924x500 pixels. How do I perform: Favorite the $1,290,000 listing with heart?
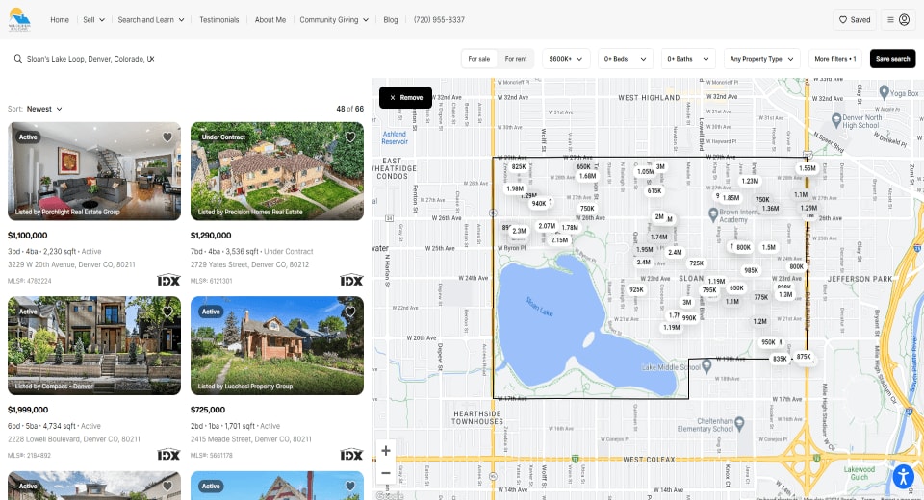pos(350,137)
